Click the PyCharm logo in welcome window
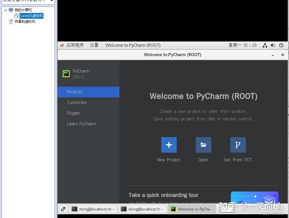This screenshot has width=289, height=218. (x=66, y=73)
